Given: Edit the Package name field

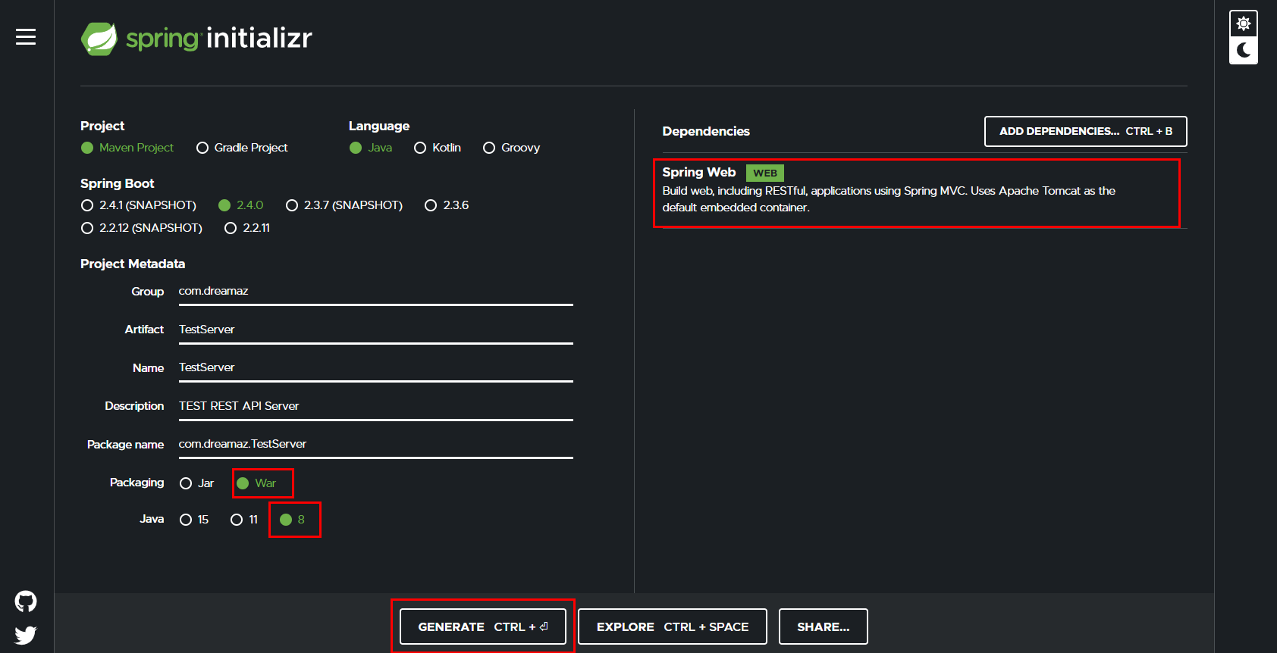Looking at the screenshot, I should click(x=376, y=444).
